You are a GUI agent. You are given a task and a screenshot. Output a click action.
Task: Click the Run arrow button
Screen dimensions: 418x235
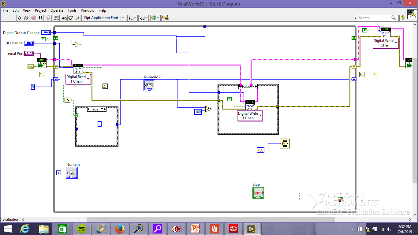(19, 18)
